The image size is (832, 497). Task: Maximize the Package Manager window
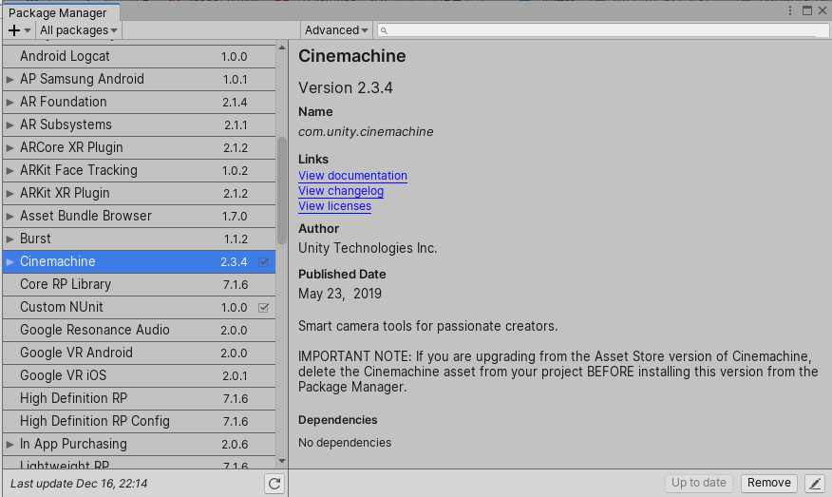click(x=807, y=10)
